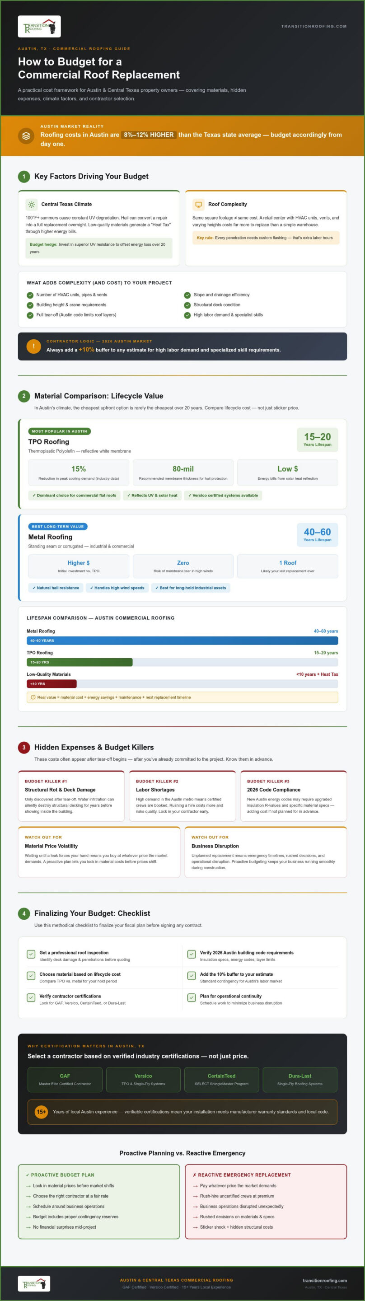365x1301 pixels.
Task: Toggle checkbox for Get a professional roof inspection
Action: click(31, 954)
